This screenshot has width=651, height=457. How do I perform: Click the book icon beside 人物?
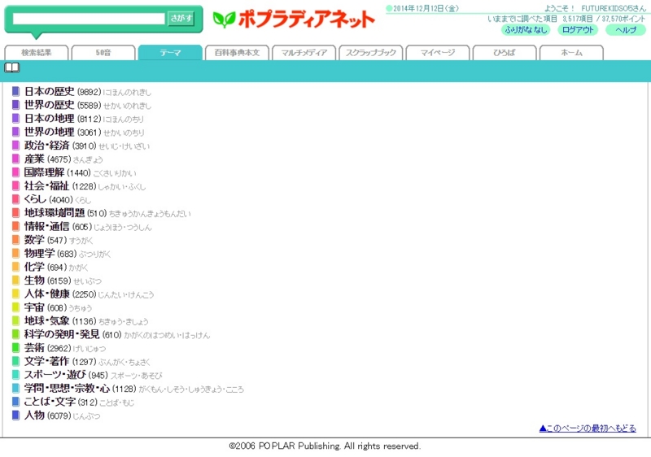tap(15, 415)
